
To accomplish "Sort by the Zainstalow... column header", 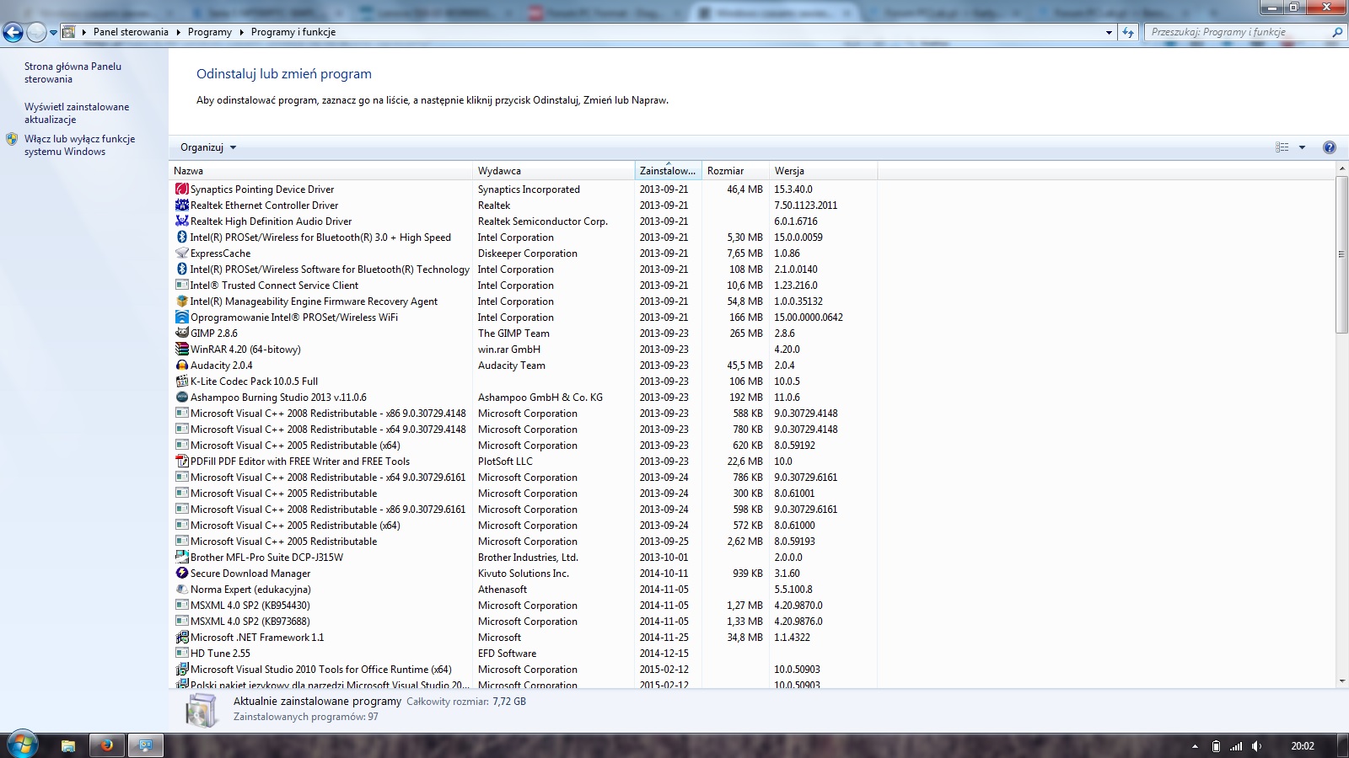I will click(x=669, y=171).
